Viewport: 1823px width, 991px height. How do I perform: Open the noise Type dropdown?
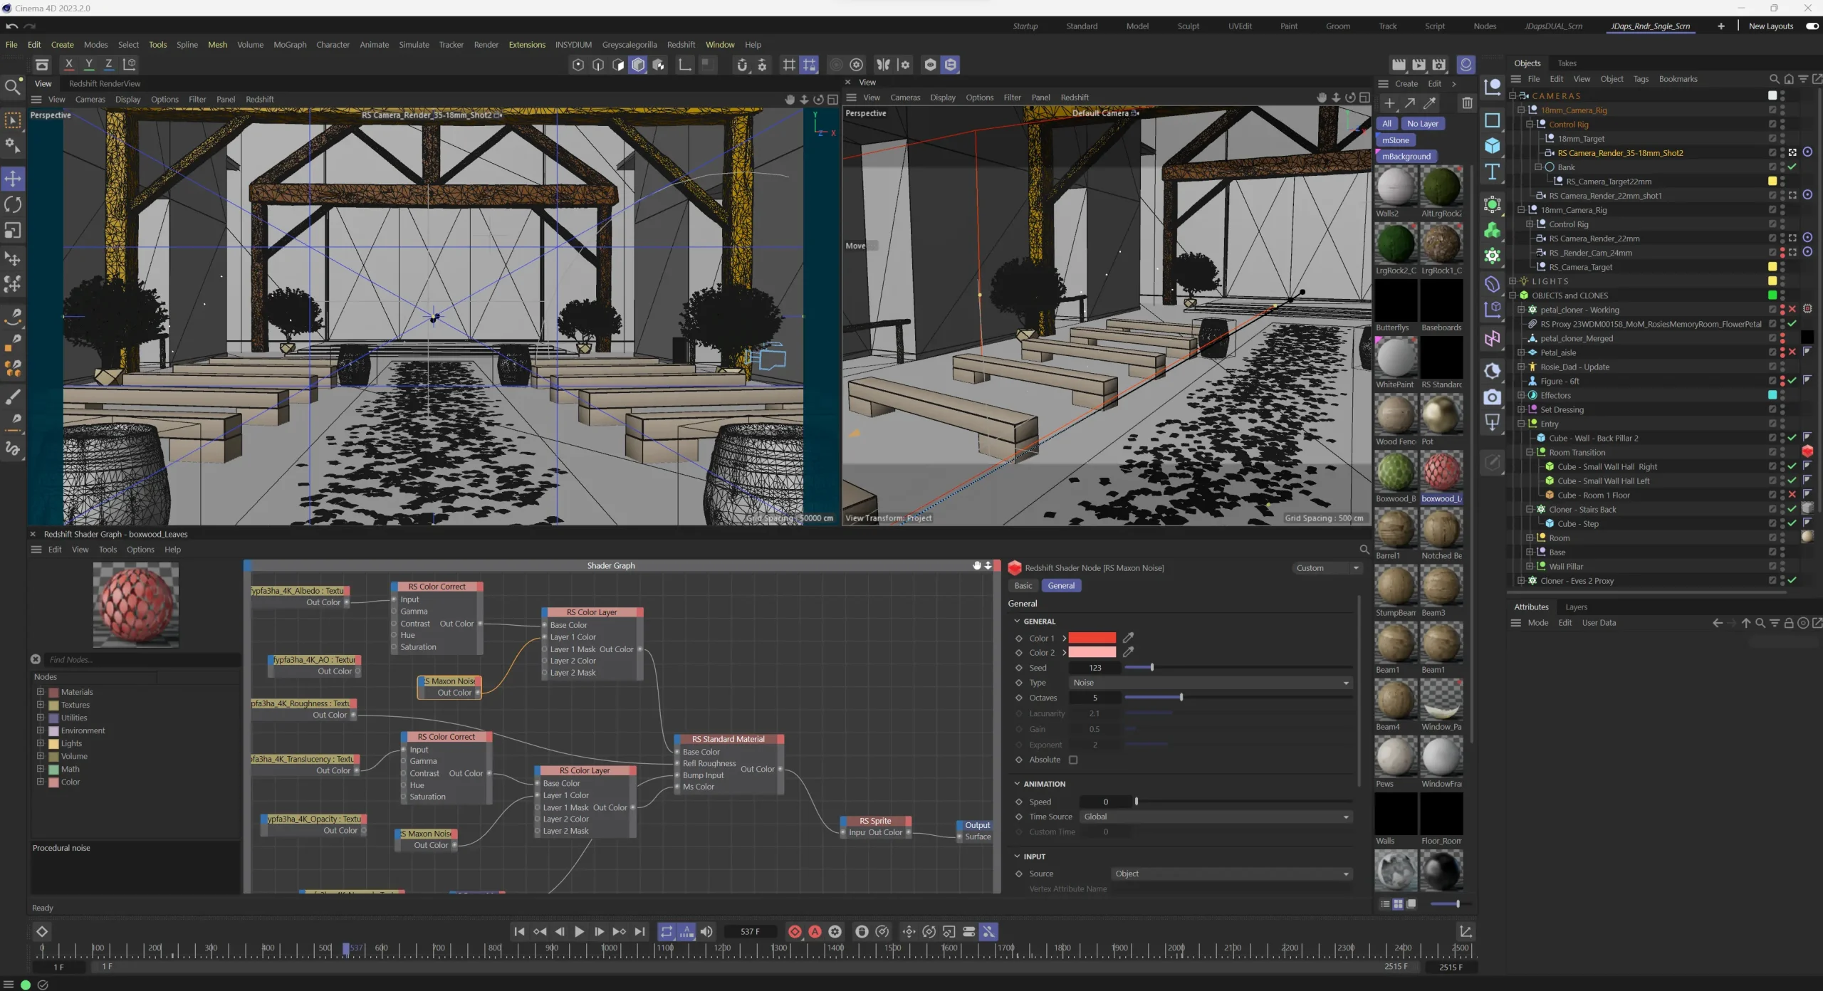pos(1211,683)
